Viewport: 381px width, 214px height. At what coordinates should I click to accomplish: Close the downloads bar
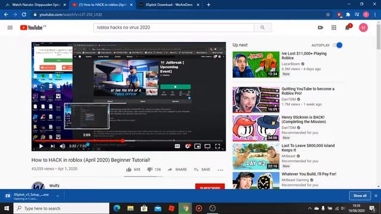pos(376,196)
